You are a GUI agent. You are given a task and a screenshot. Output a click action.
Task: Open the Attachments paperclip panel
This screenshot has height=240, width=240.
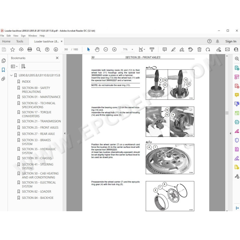(x=3, y=79)
